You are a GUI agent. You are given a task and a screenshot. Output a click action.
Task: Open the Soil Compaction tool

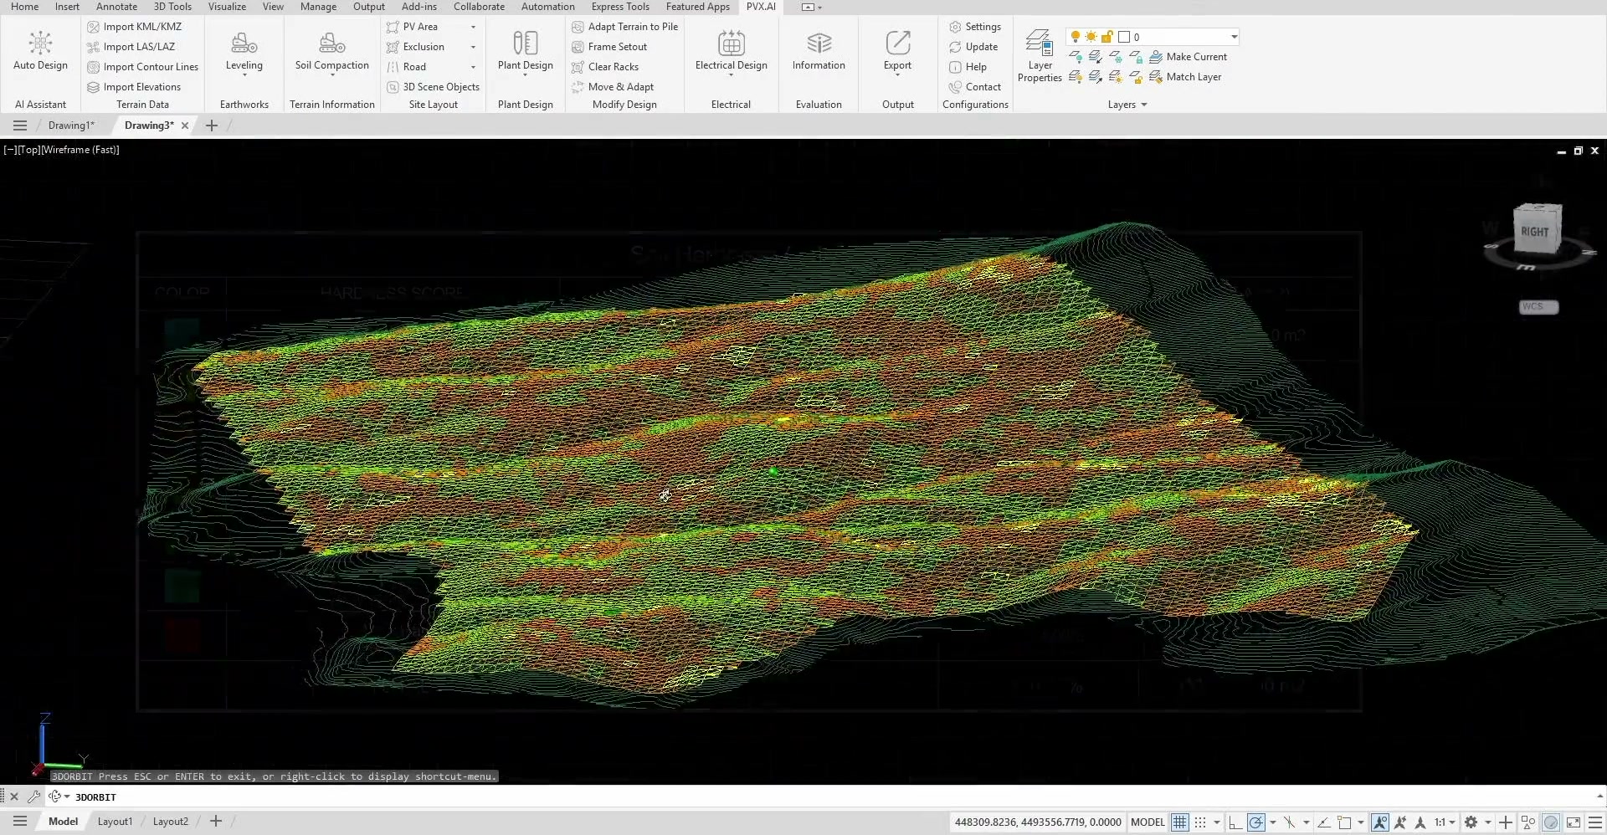coord(331,52)
